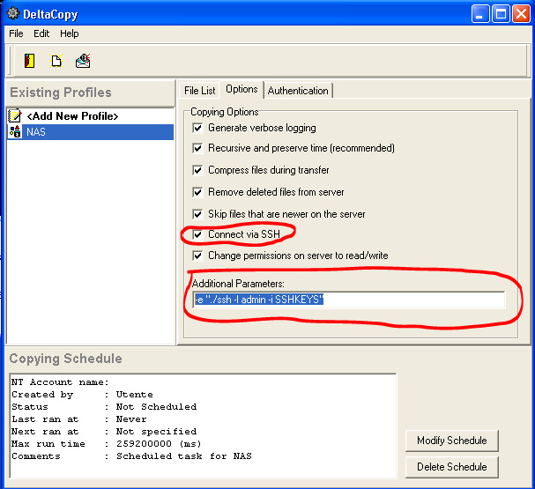
Task: Select the NAS profile row
Action: (x=91, y=131)
